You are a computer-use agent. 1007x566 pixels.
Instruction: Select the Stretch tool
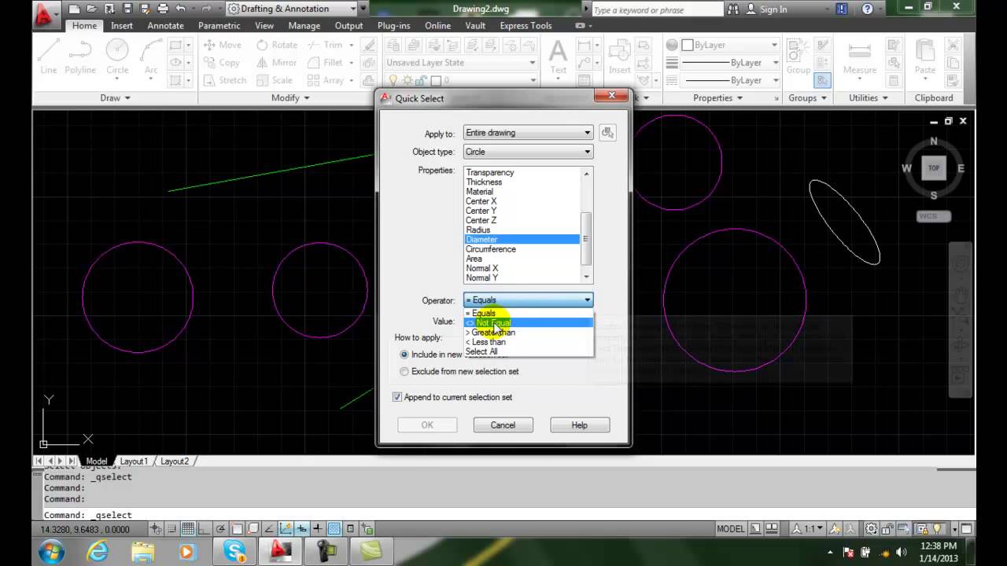tap(225, 80)
